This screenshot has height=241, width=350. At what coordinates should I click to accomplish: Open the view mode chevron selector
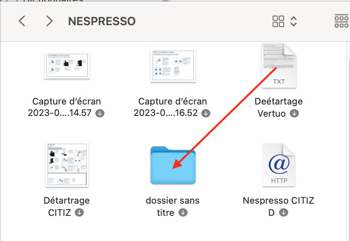tap(294, 21)
